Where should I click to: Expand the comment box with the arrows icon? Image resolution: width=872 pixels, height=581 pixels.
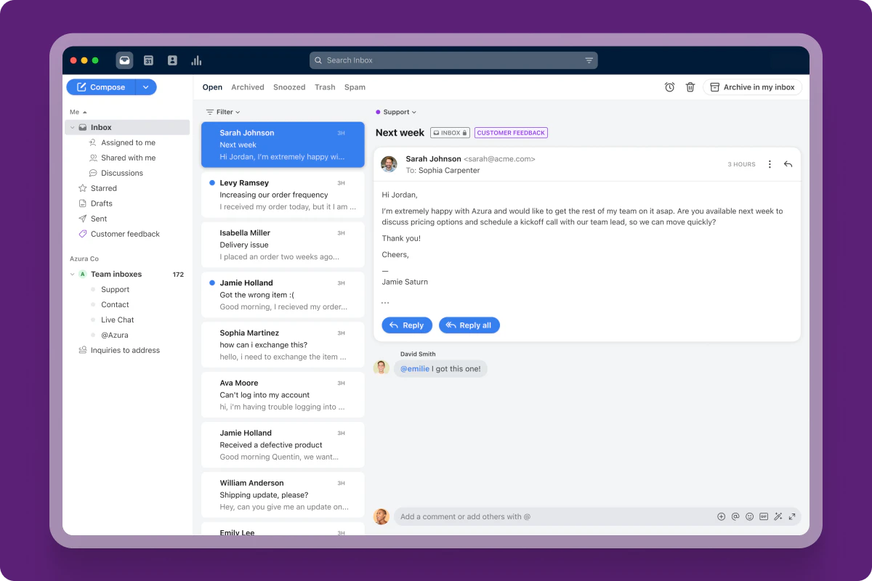pos(793,516)
